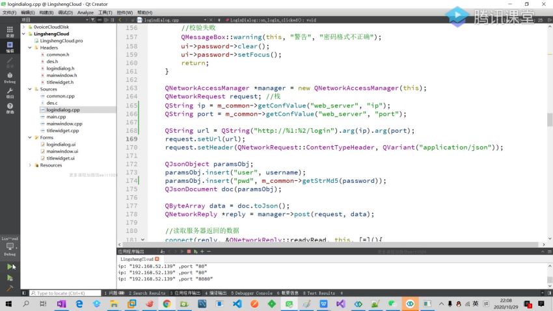Expand the Resources folder
This screenshot has height=311, width=553.
(30, 165)
